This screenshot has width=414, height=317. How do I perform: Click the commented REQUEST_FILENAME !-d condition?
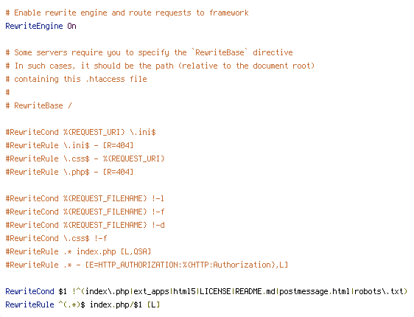85,225
